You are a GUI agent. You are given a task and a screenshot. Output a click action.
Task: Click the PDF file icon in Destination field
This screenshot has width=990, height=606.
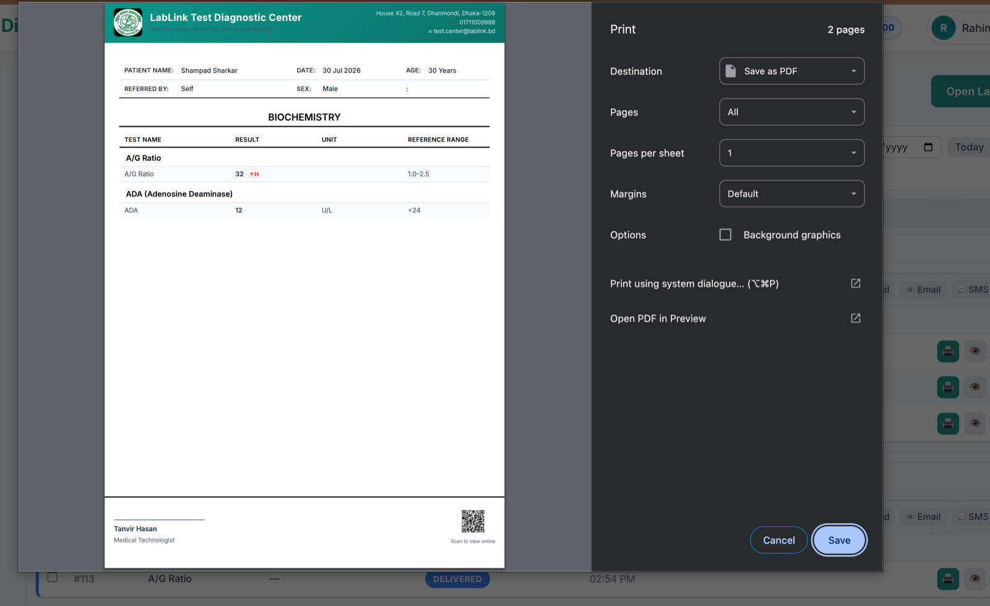[731, 71]
